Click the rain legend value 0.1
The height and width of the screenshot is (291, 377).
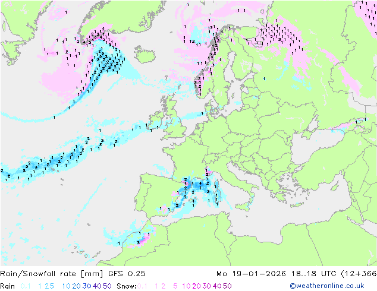(26, 286)
